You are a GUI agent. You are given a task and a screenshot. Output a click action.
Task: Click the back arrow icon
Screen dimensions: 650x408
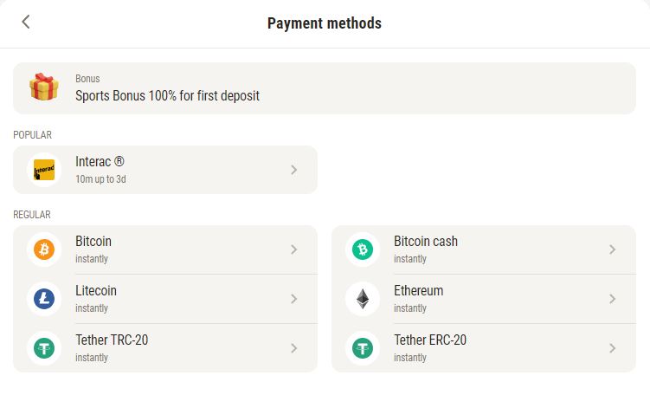pyautogui.click(x=26, y=23)
